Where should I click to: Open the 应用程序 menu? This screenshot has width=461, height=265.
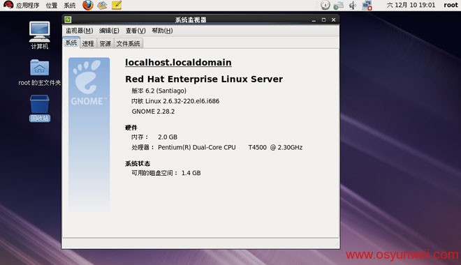tap(27, 6)
